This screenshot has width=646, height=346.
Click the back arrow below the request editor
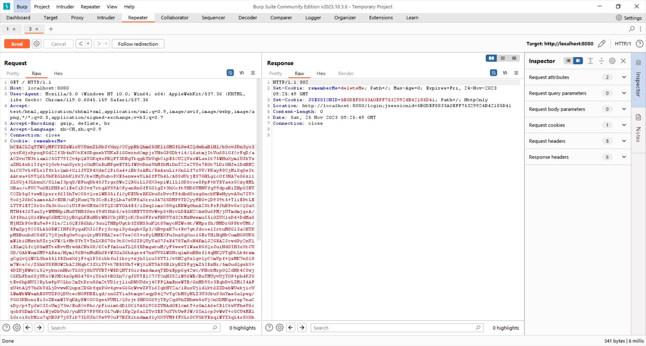click(x=28, y=328)
